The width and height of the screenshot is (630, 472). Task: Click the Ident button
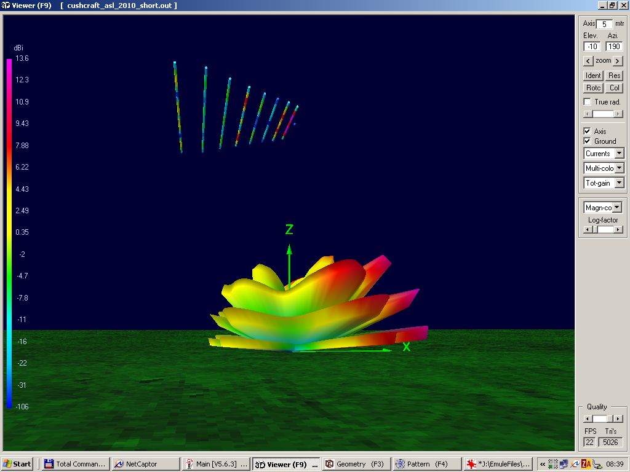(x=593, y=76)
